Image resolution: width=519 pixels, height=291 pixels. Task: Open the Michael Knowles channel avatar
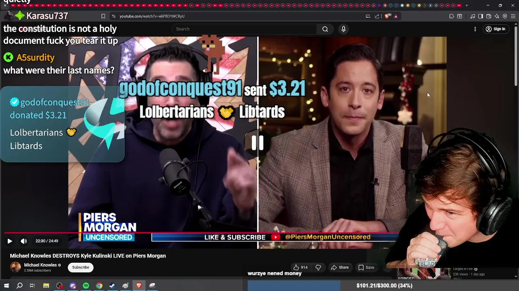pyautogui.click(x=15, y=267)
